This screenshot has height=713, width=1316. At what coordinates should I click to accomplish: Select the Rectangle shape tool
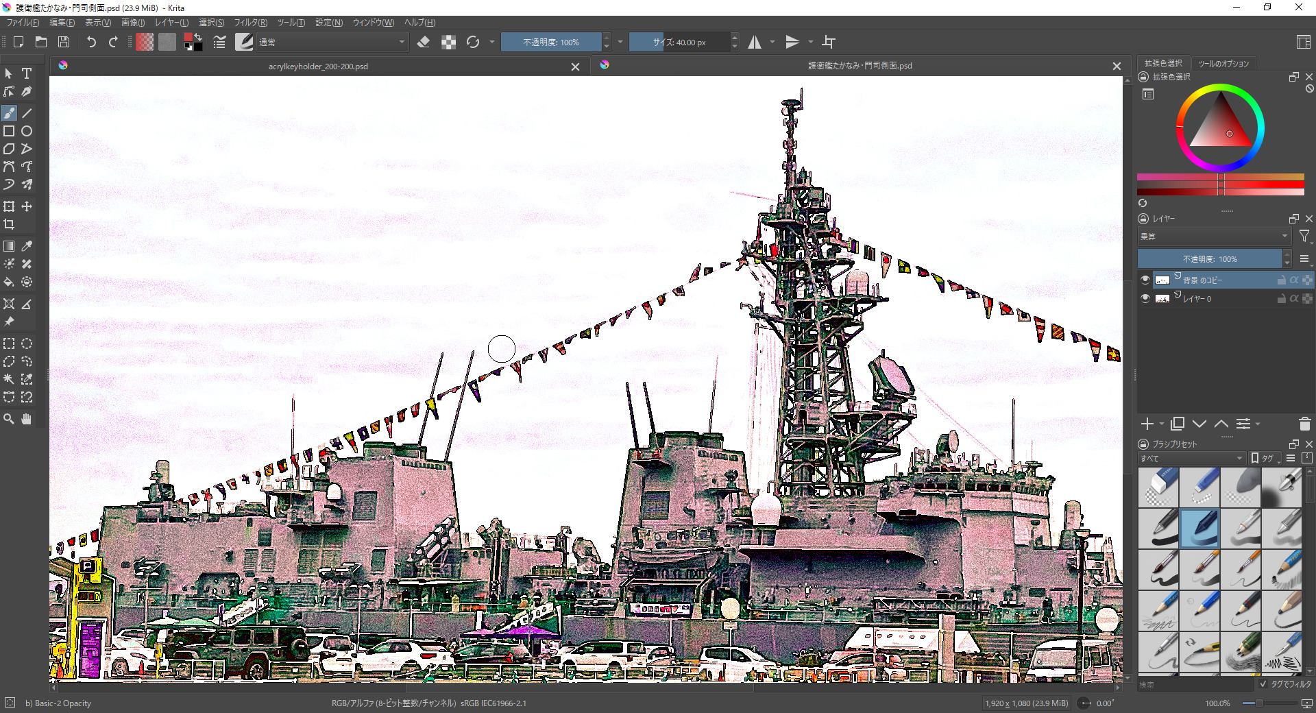[x=9, y=131]
